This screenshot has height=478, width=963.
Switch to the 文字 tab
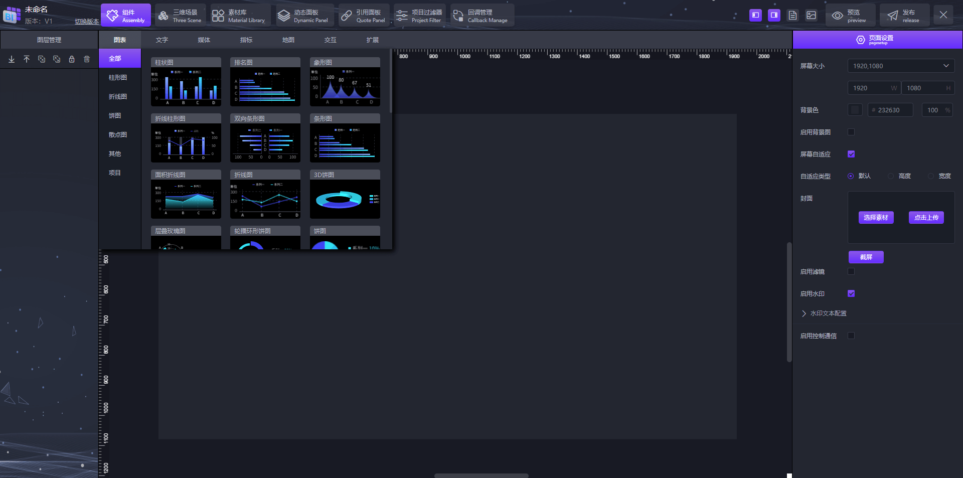pos(162,40)
